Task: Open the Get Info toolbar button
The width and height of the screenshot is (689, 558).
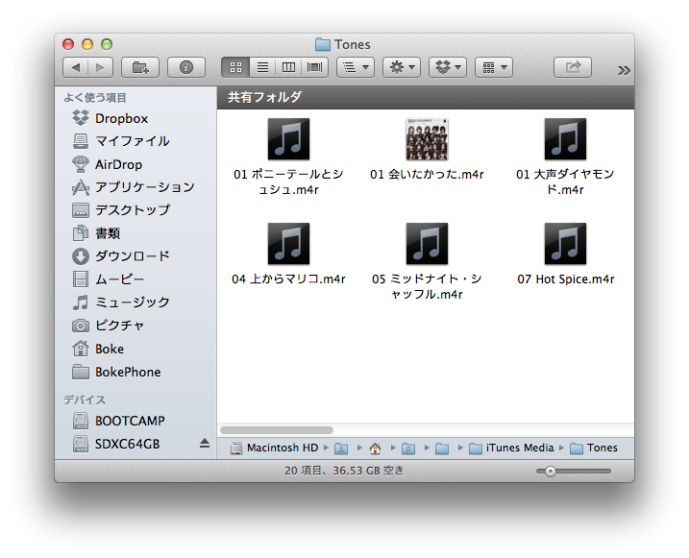Action: click(186, 67)
